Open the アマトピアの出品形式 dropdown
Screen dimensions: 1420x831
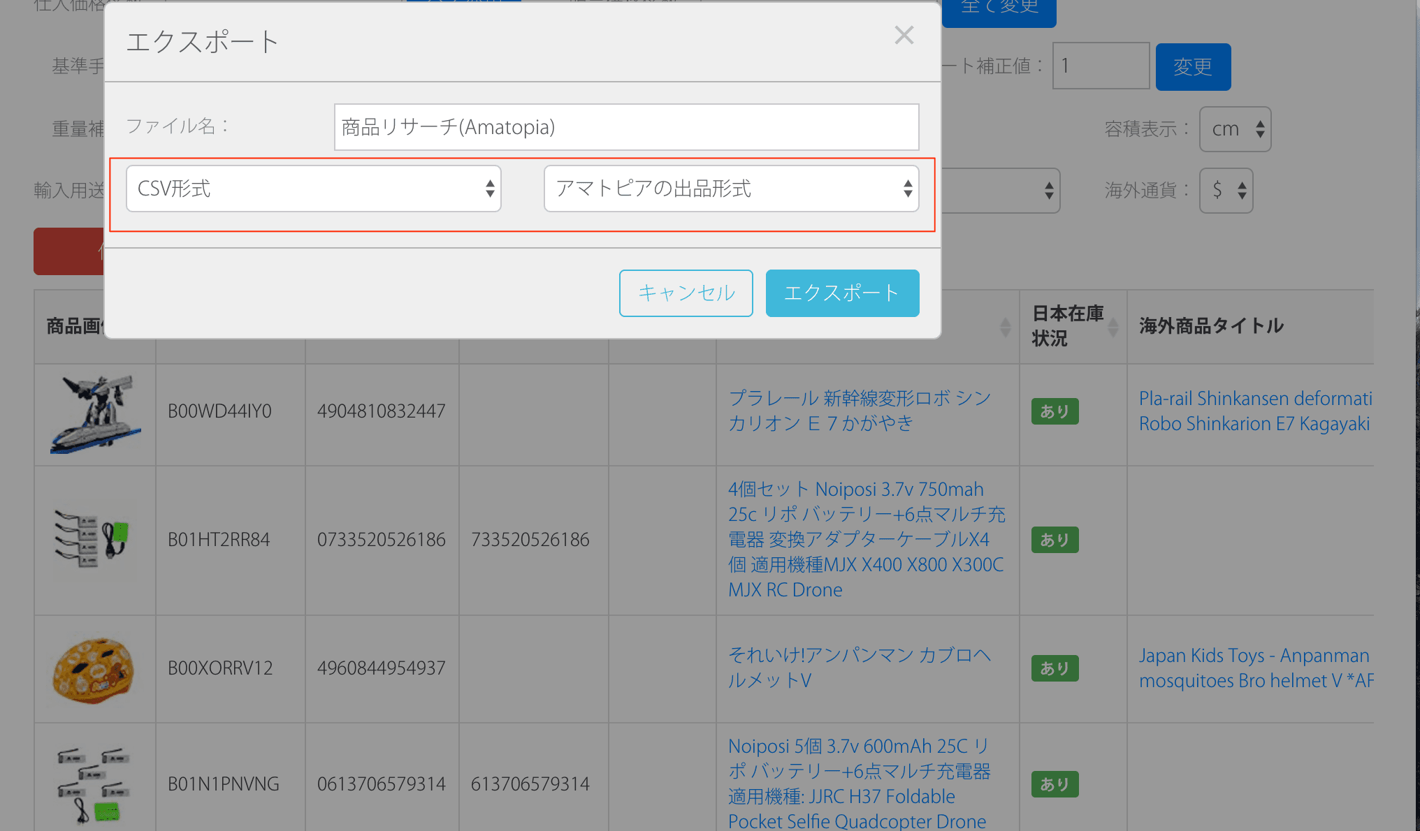(731, 189)
